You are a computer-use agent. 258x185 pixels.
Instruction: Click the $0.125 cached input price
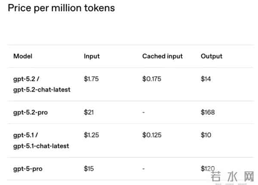click(152, 136)
